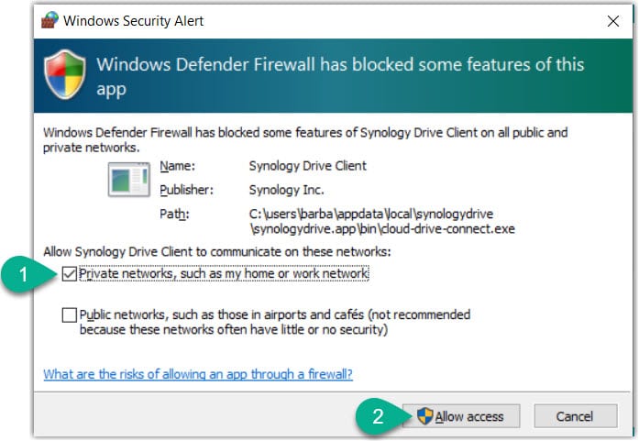Open the firewall risks help link
Image resolution: width=639 pixels, height=441 pixels.
pos(198,374)
